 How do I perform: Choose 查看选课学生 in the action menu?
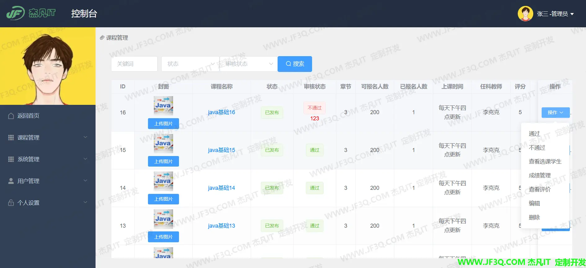tap(545, 162)
